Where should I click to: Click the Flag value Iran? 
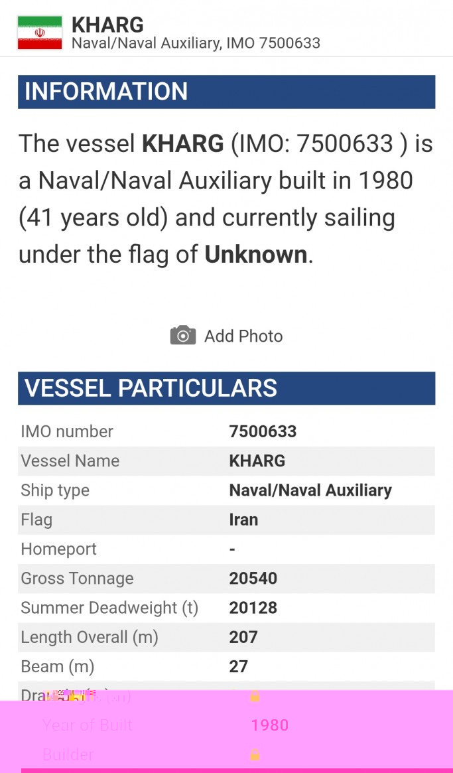point(243,520)
